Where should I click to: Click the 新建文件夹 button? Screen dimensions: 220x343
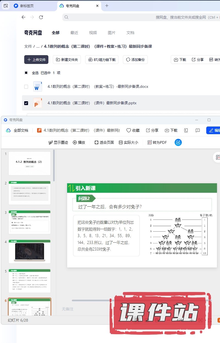67,60
